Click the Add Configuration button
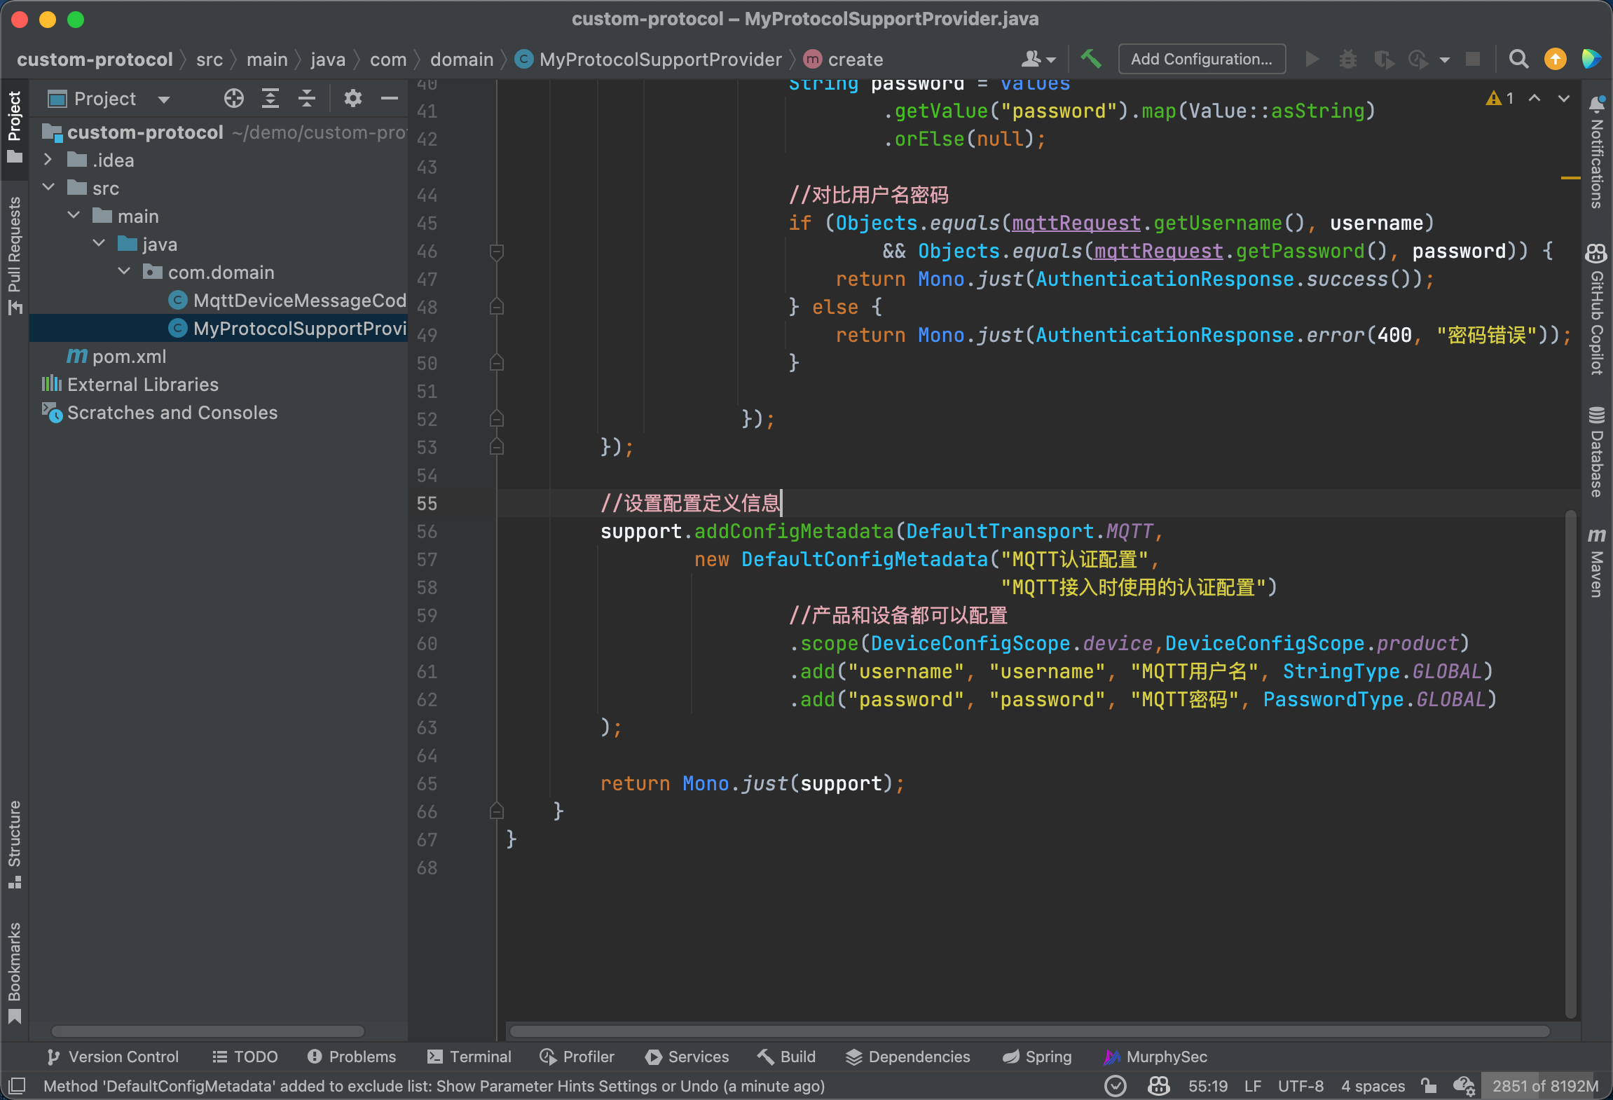 tap(1202, 60)
